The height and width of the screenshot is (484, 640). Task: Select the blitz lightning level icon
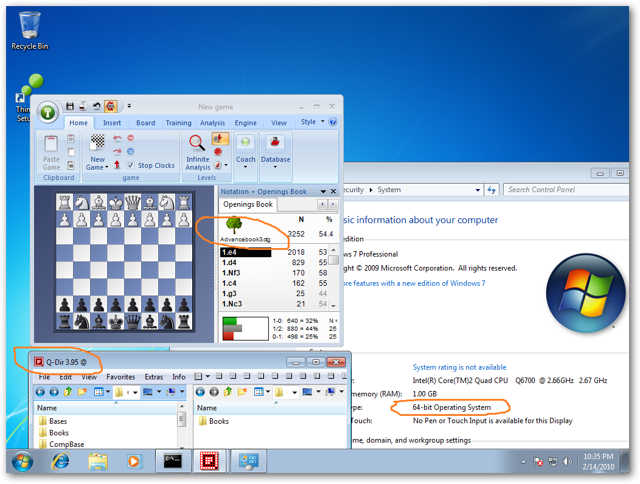point(220,139)
